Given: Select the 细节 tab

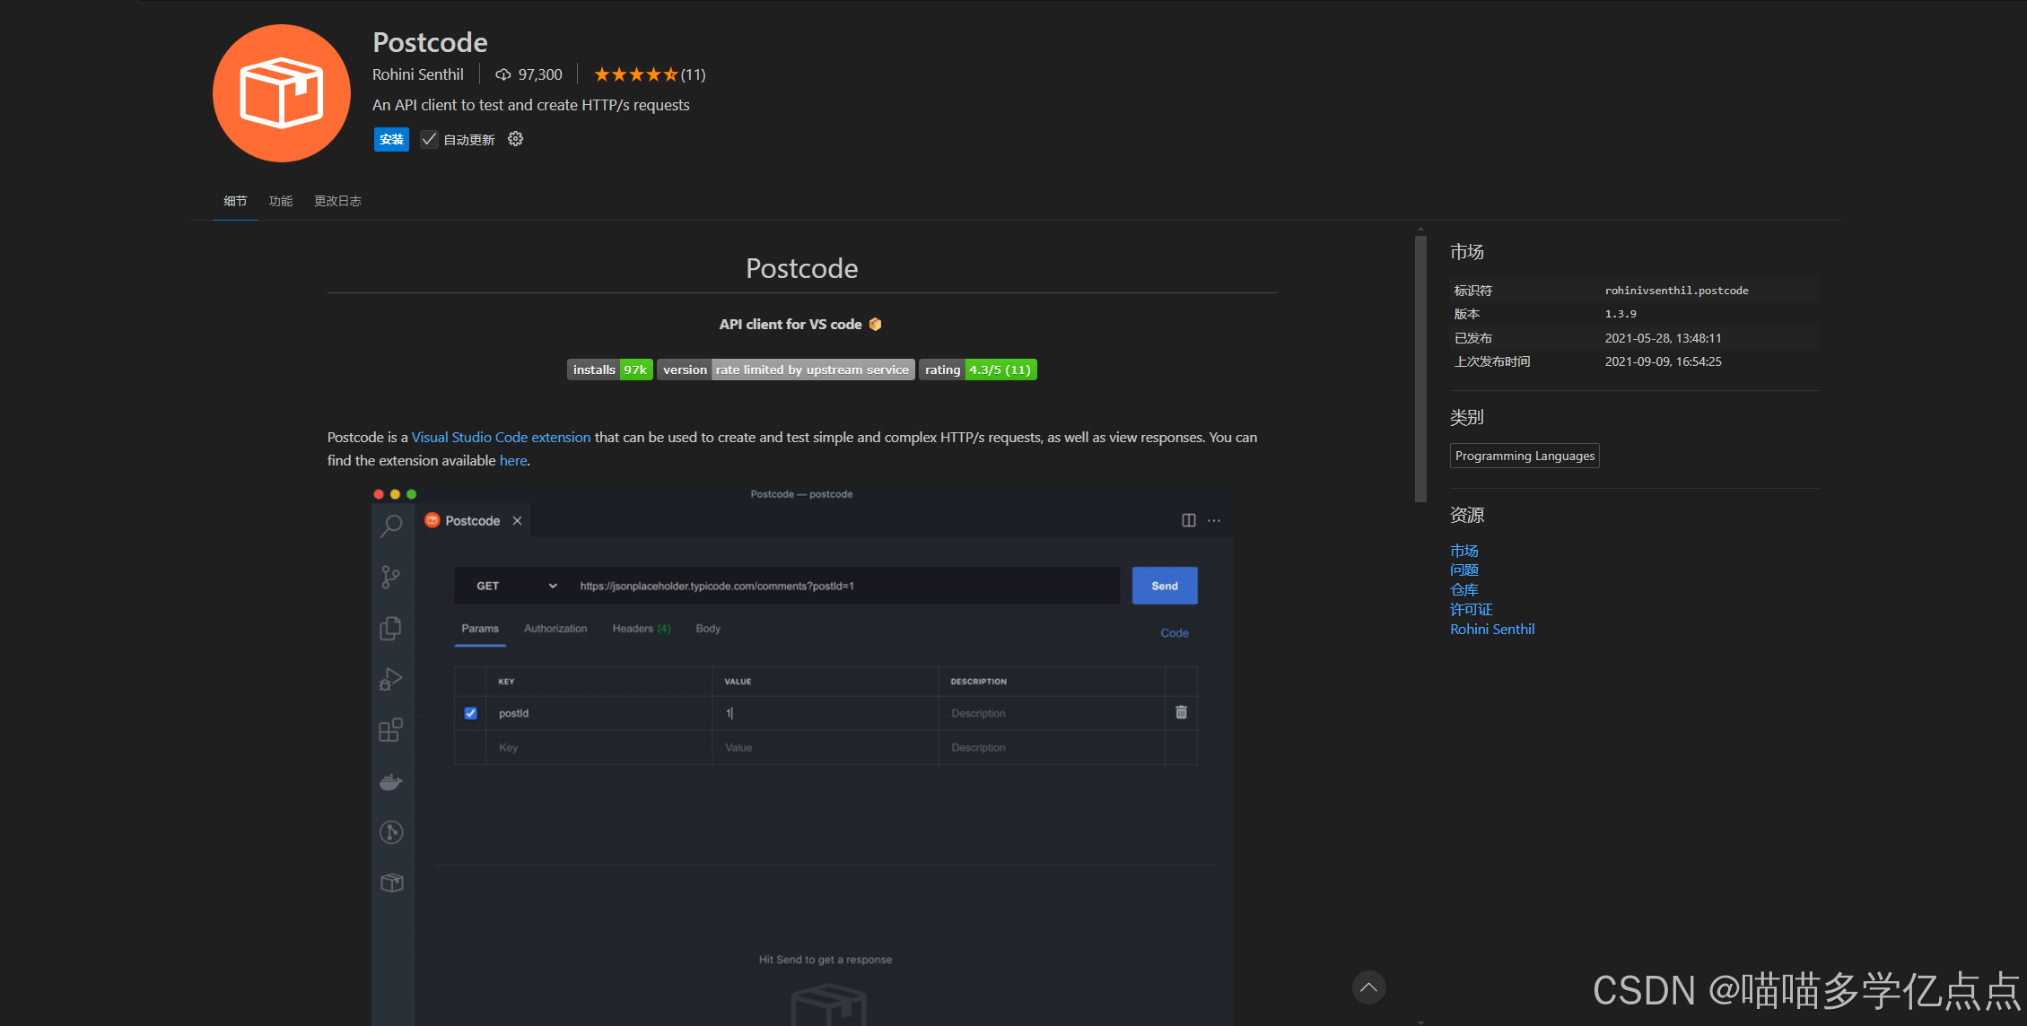Looking at the screenshot, I should coord(235,201).
